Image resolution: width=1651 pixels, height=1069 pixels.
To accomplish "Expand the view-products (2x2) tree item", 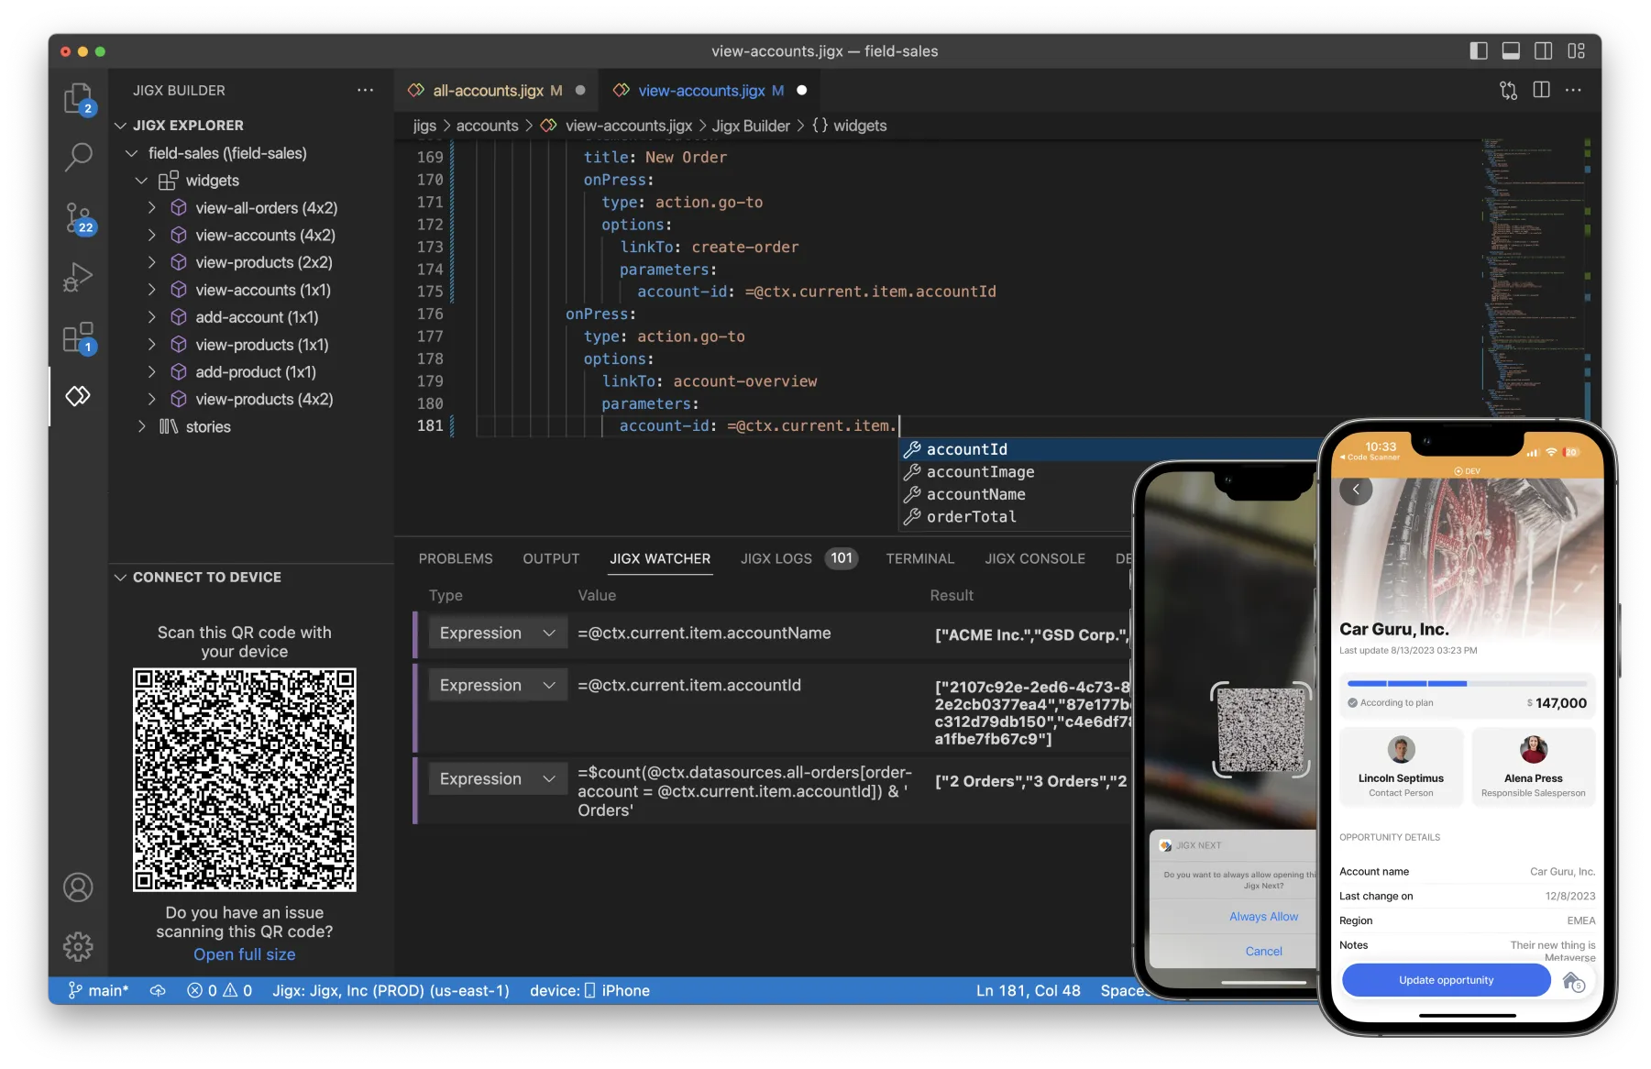I will [x=152, y=262].
